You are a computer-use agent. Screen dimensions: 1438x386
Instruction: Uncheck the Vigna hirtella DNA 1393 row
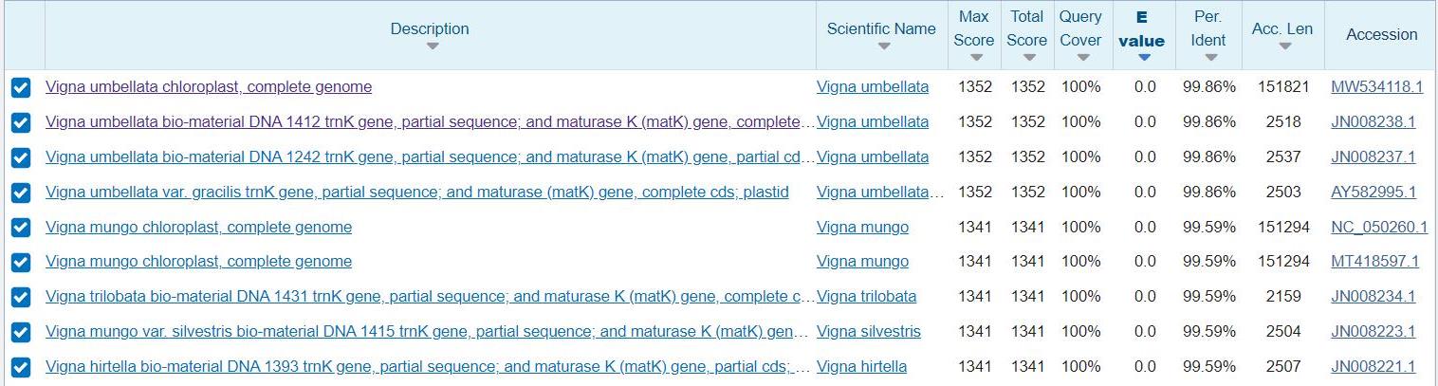click(21, 367)
